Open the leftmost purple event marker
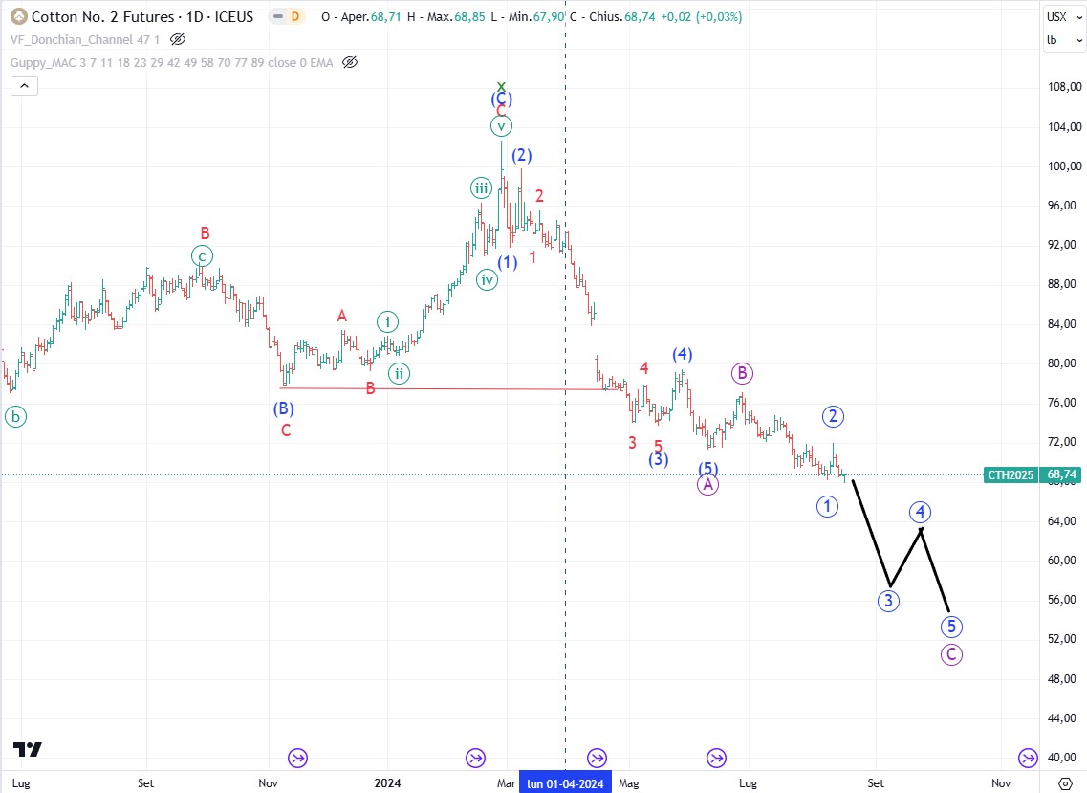Viewport: 1087px width, 793px height. (298, 758)
